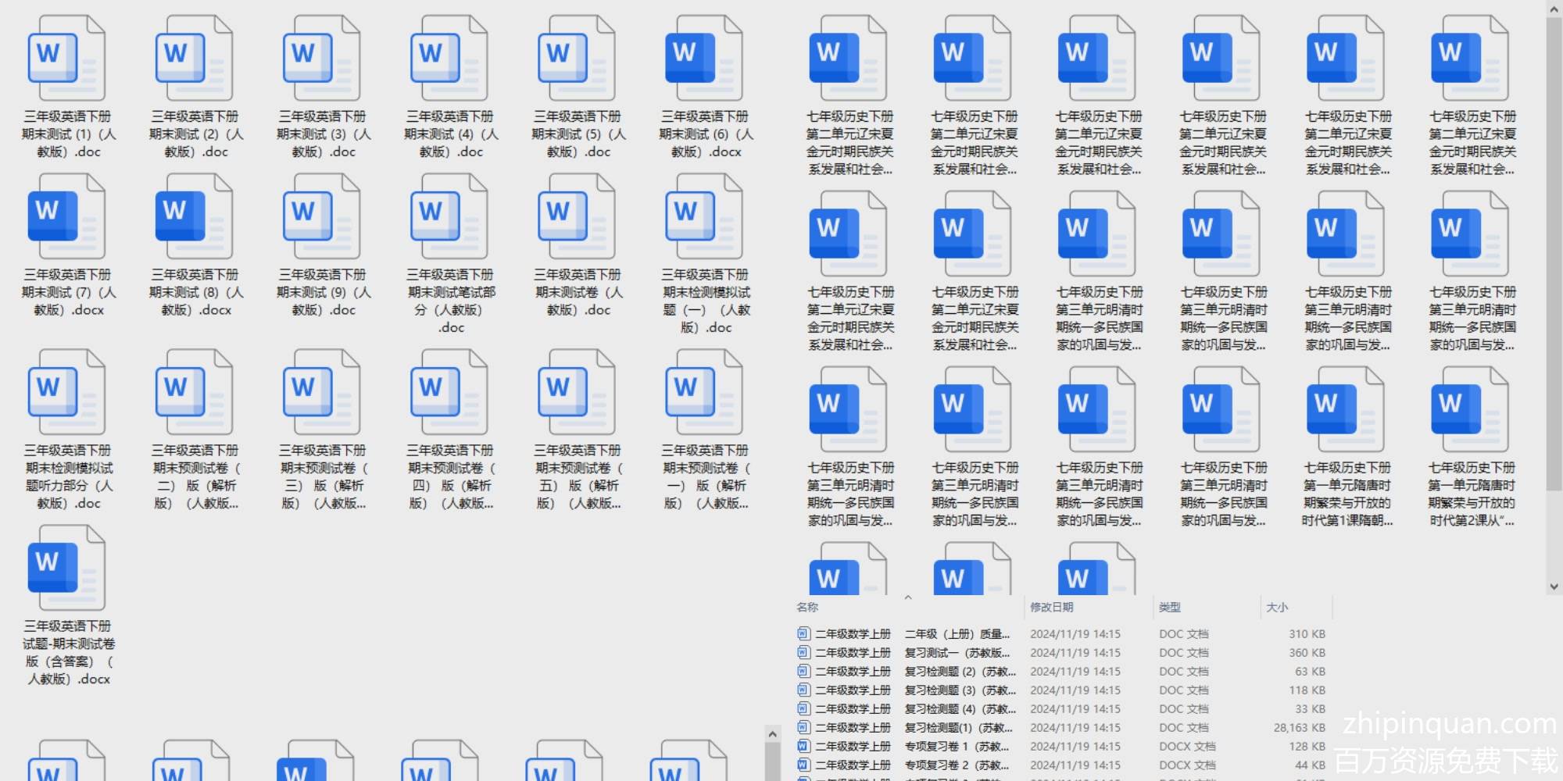Select the 七年级历史下册 第1课隋朝 document icon
Screen dimensions: 1563x781
tap(1345, 409)
